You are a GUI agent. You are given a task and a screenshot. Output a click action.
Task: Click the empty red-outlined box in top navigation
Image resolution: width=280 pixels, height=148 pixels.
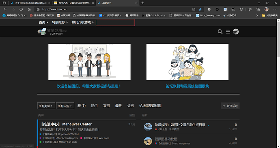[115, 22]
